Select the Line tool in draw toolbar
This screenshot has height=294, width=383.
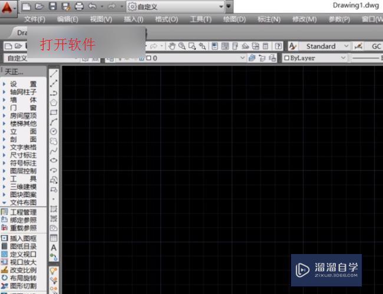tap(54, 73)
